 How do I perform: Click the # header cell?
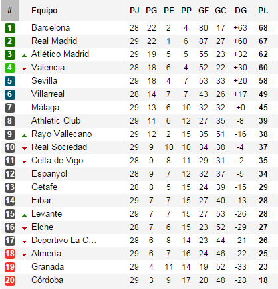pos(10,11)
